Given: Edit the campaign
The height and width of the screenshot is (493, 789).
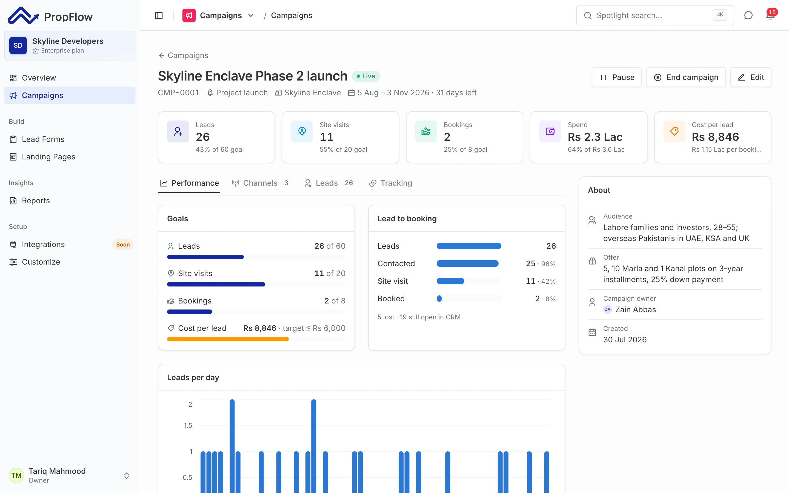Looking at the screenshot, I should pos(751,77).
